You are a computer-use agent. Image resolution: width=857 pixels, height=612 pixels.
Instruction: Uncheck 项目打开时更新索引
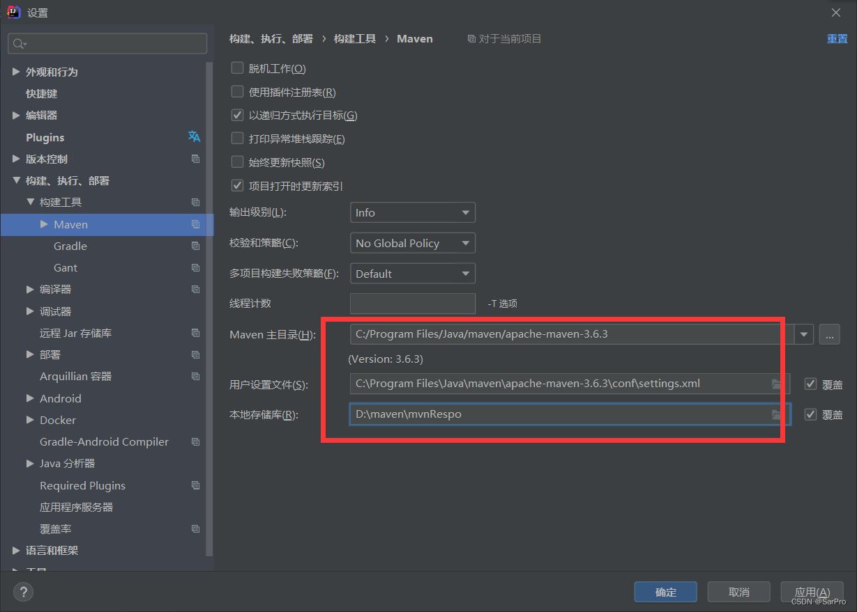(x=237, y=186)
